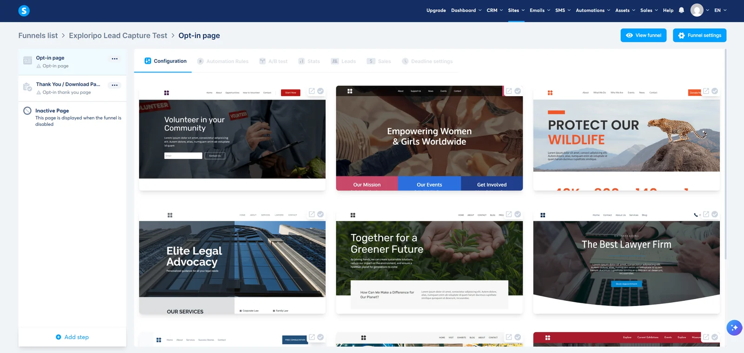This screenshot has height=353, width=744.
Task: Switch to the A/B test tab
Action: (x=273, y=61)
